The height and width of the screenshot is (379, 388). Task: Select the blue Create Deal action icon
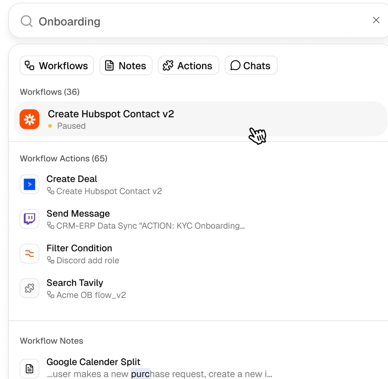(29, 184)
